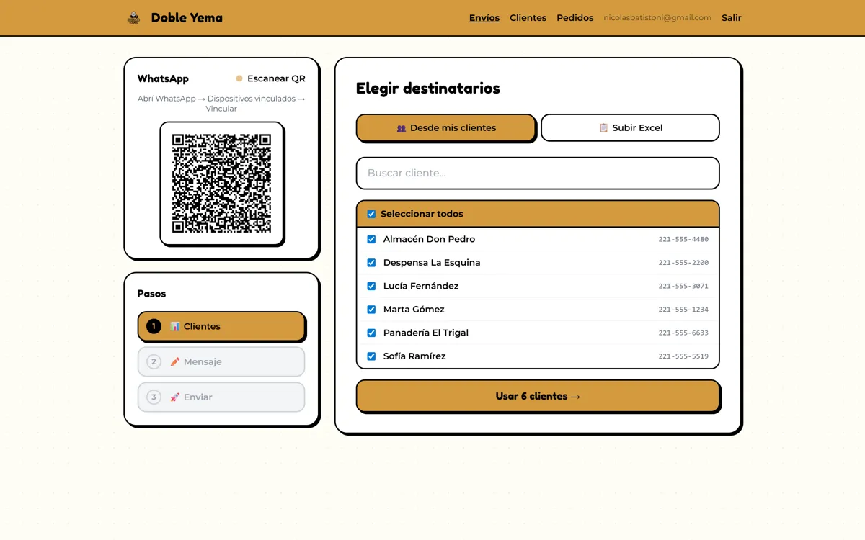Click the Pasos panel heading
The height and width of the screenshot is (540, 865).
[x=151, y=294]
